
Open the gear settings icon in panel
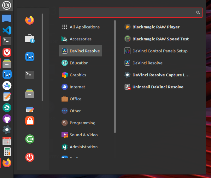[x=7, y=130]
